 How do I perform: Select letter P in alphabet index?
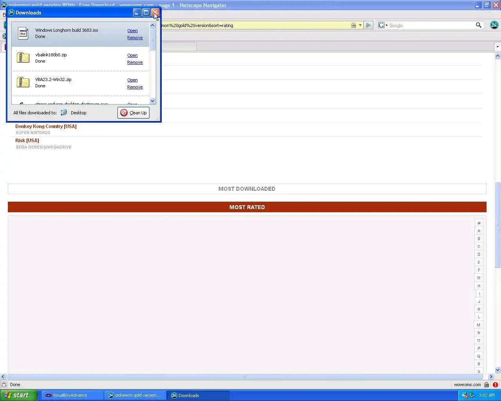click(x=479, y=348)
